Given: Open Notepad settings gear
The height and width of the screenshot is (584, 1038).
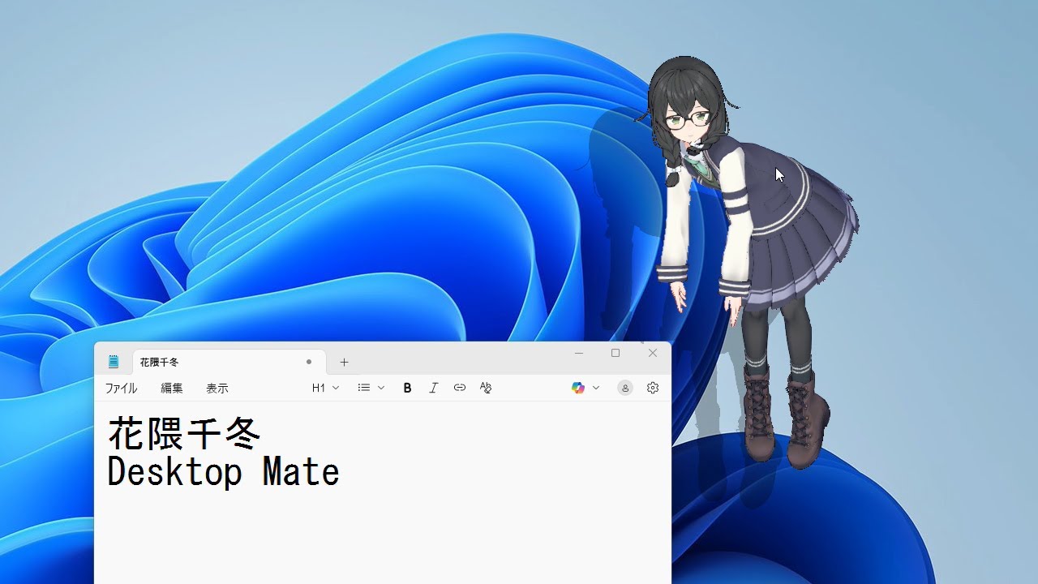Looking at the screenshot, I should (x=653, y=388).
